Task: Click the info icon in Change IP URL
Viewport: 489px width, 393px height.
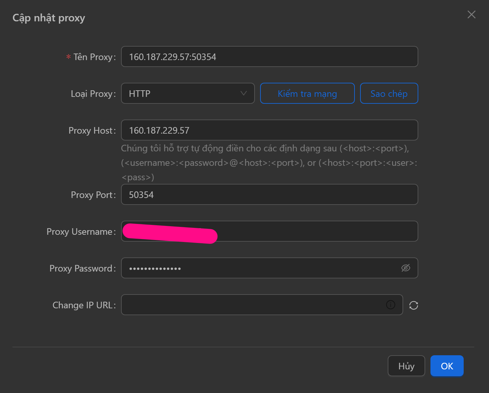Action: [390, 305]
